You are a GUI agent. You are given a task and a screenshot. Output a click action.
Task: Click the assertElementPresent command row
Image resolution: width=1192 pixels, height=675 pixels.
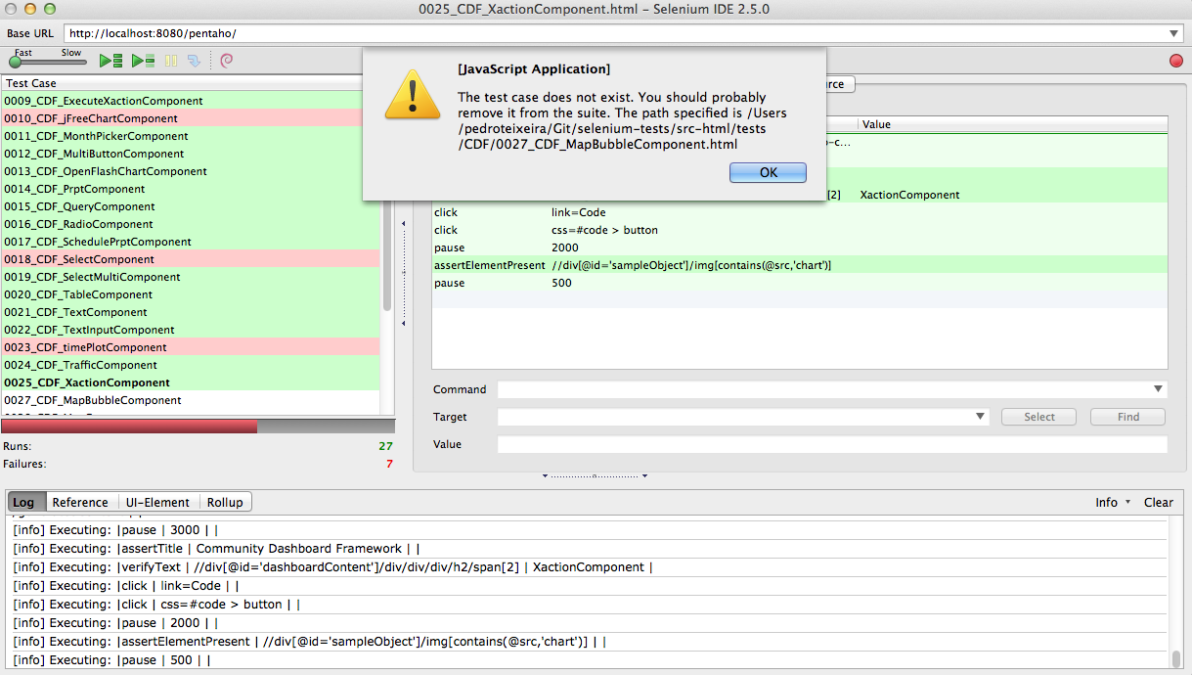click(x=800, y=265)
